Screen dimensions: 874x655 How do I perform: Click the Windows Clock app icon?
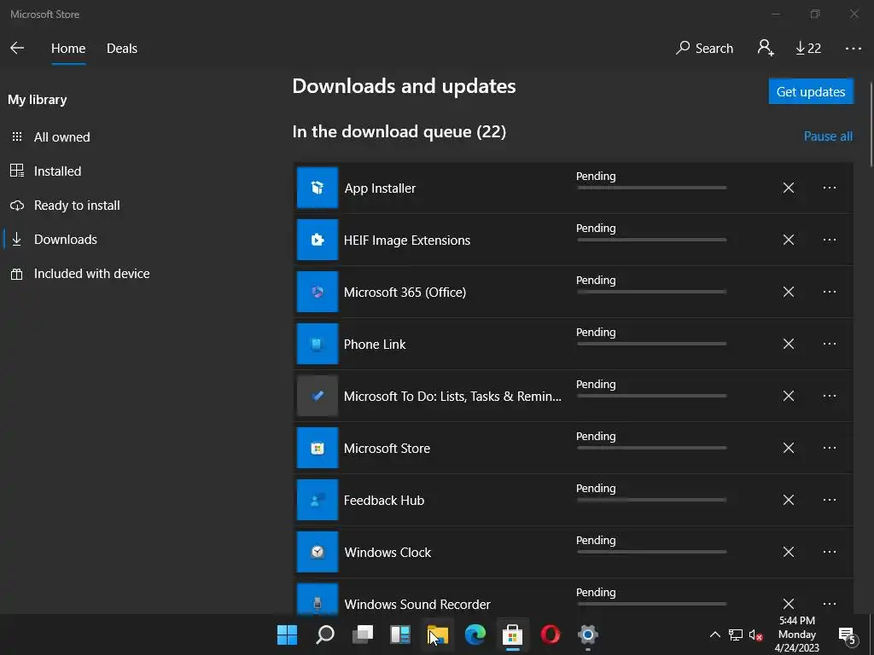point(318,552)
